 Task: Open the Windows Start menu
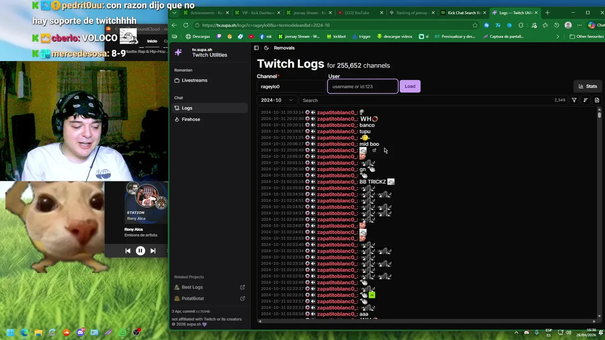pyautogui.click(x=10, y=332)
